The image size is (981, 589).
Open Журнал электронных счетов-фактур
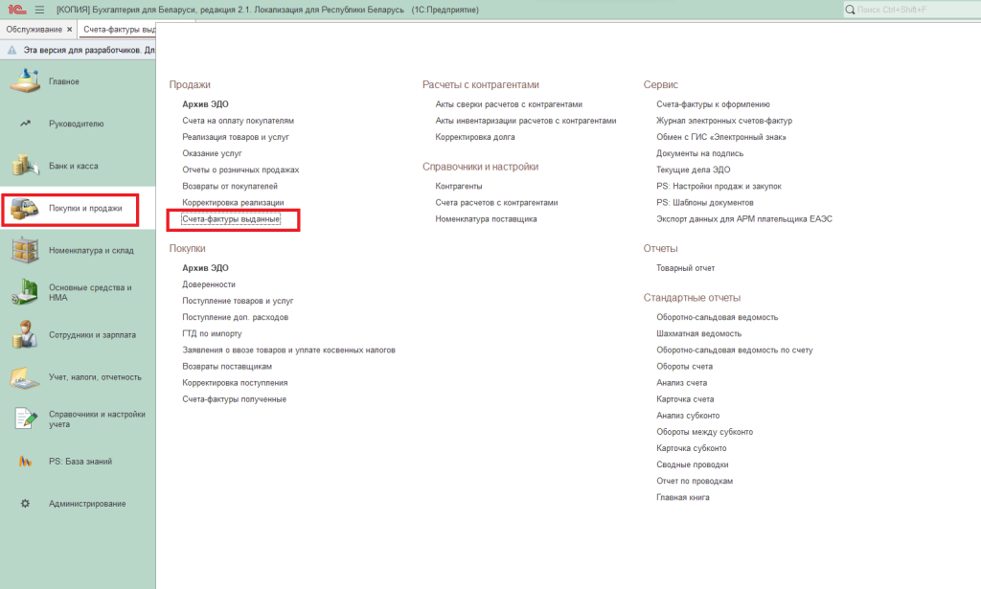[723, 121]
